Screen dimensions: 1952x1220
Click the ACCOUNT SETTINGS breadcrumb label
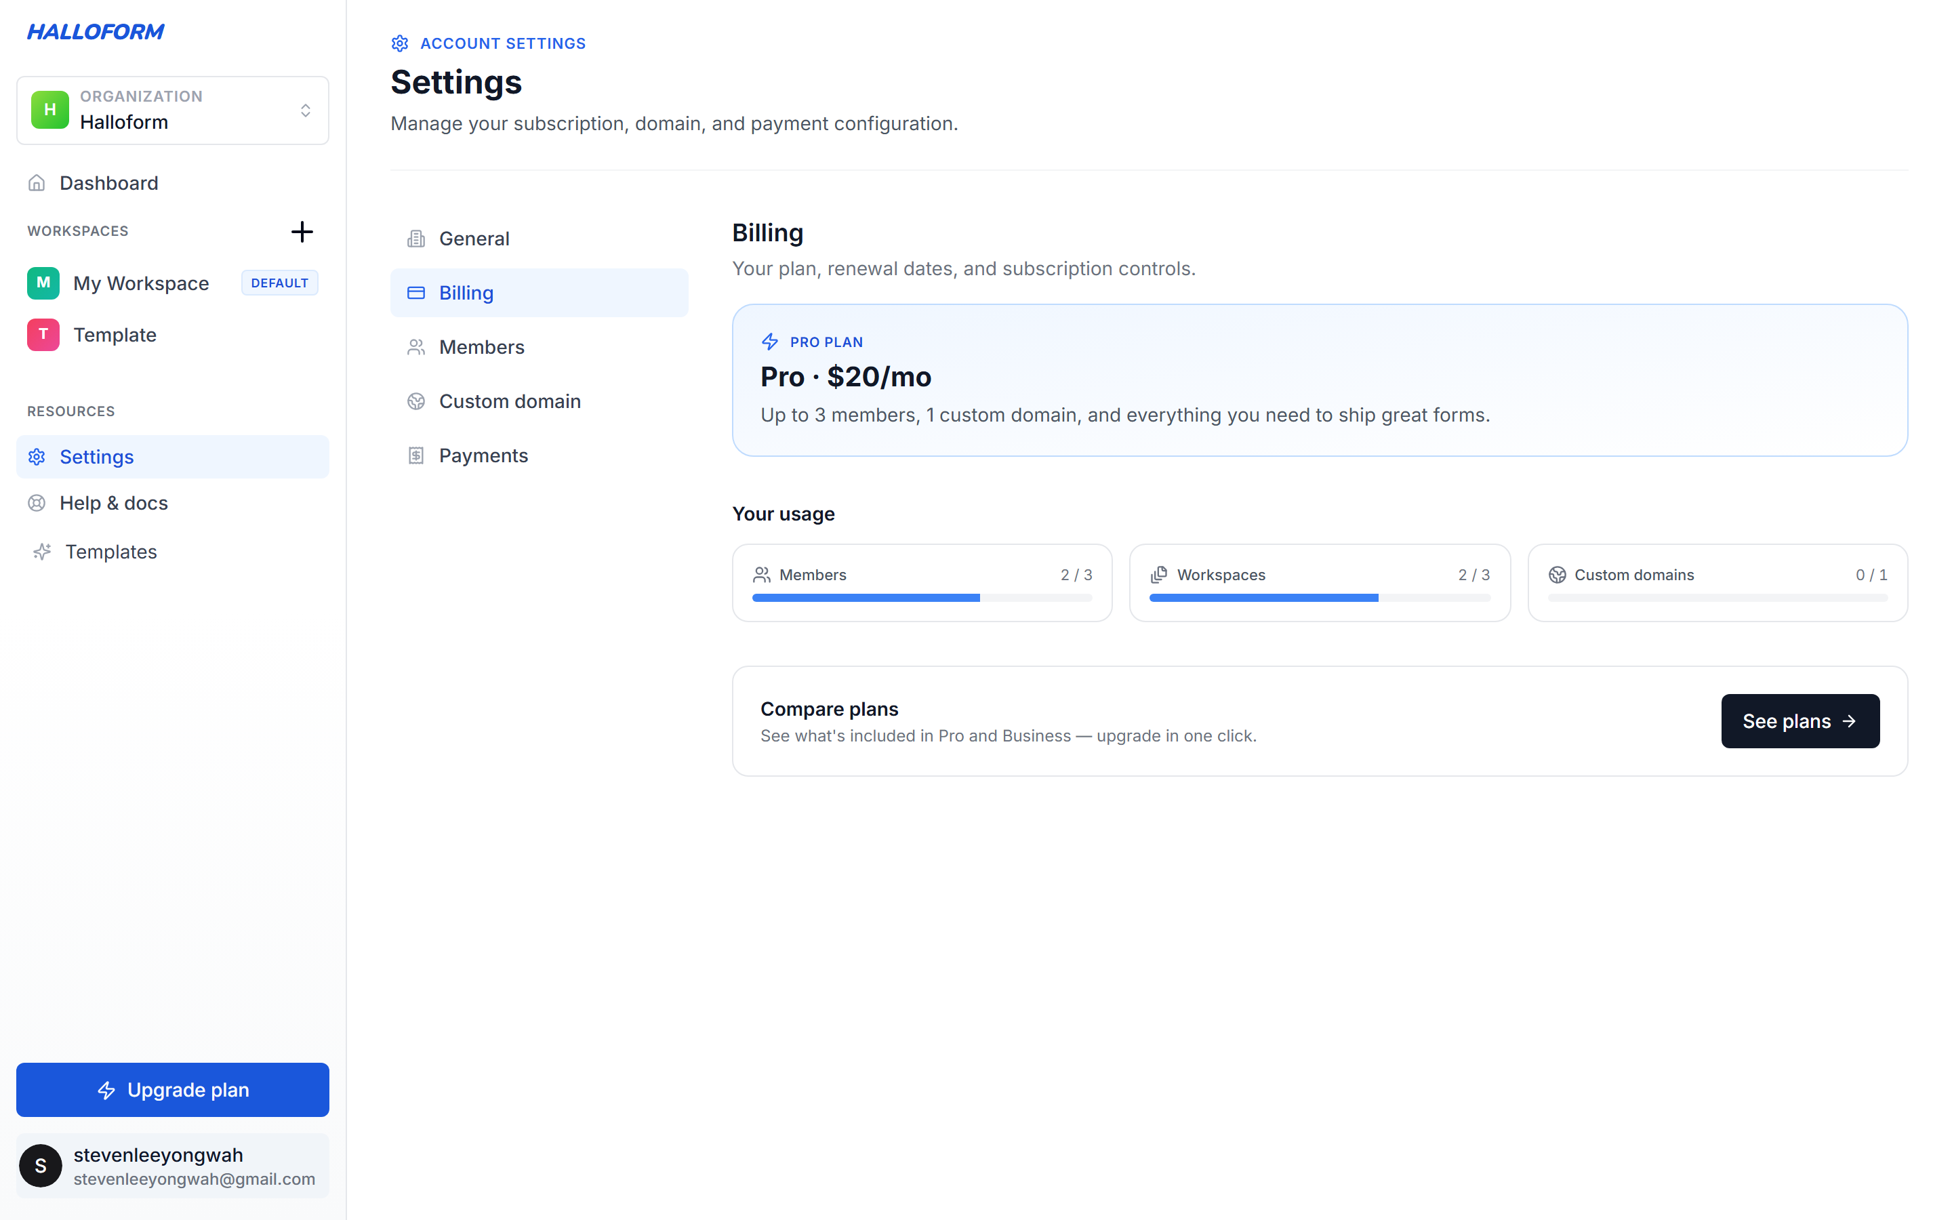(504, 43)
